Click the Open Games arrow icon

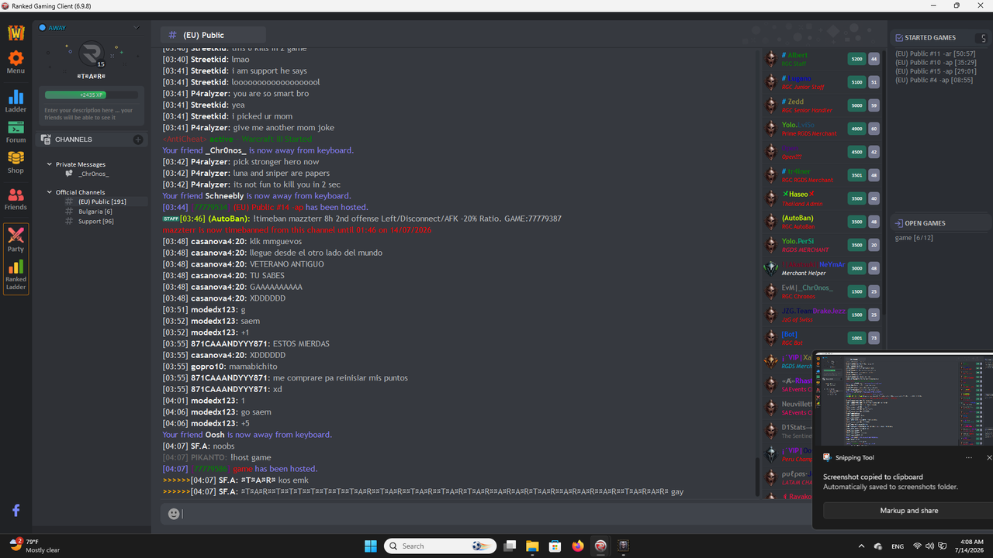click(899, 223)
